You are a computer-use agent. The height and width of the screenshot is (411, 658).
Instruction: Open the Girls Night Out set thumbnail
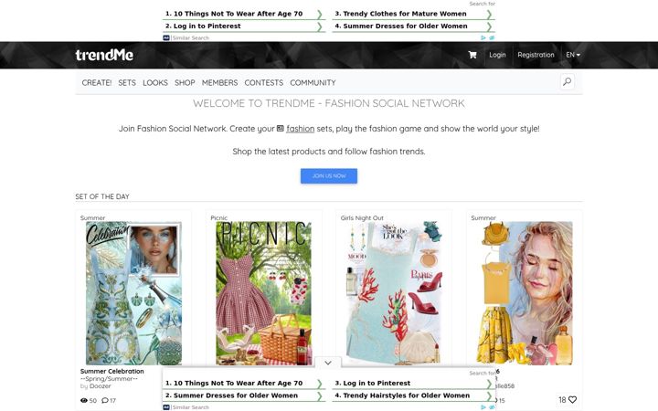[394, 293]
